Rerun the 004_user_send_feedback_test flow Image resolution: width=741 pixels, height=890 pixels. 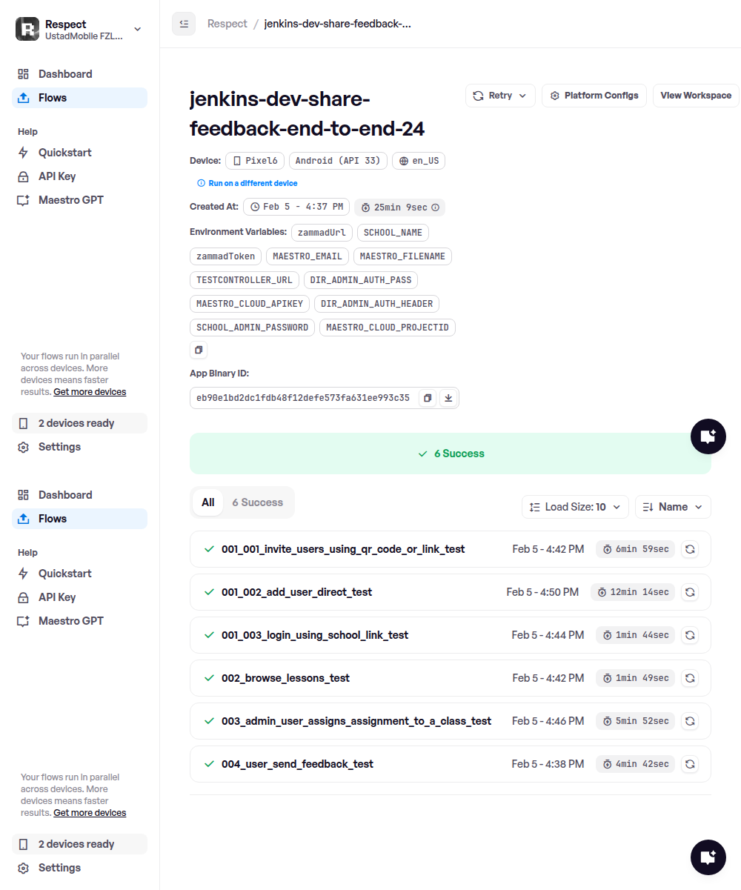pyautogui.click(x=690, y=764)
